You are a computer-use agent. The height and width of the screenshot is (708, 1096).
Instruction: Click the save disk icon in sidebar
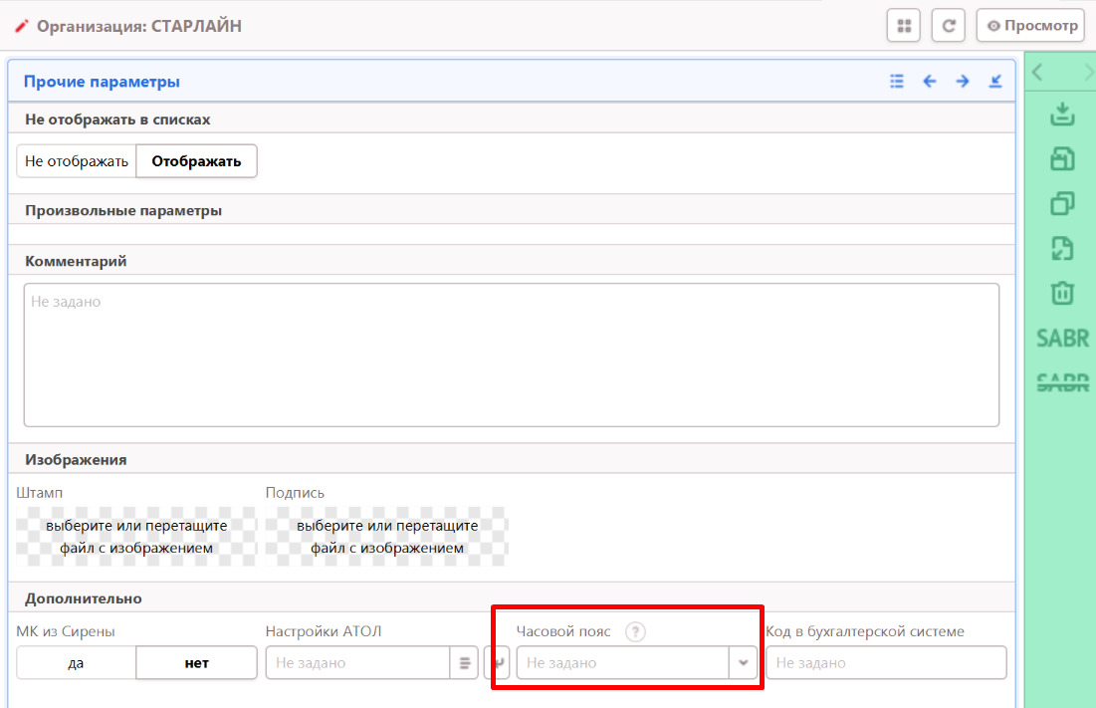coord(1062,159)
